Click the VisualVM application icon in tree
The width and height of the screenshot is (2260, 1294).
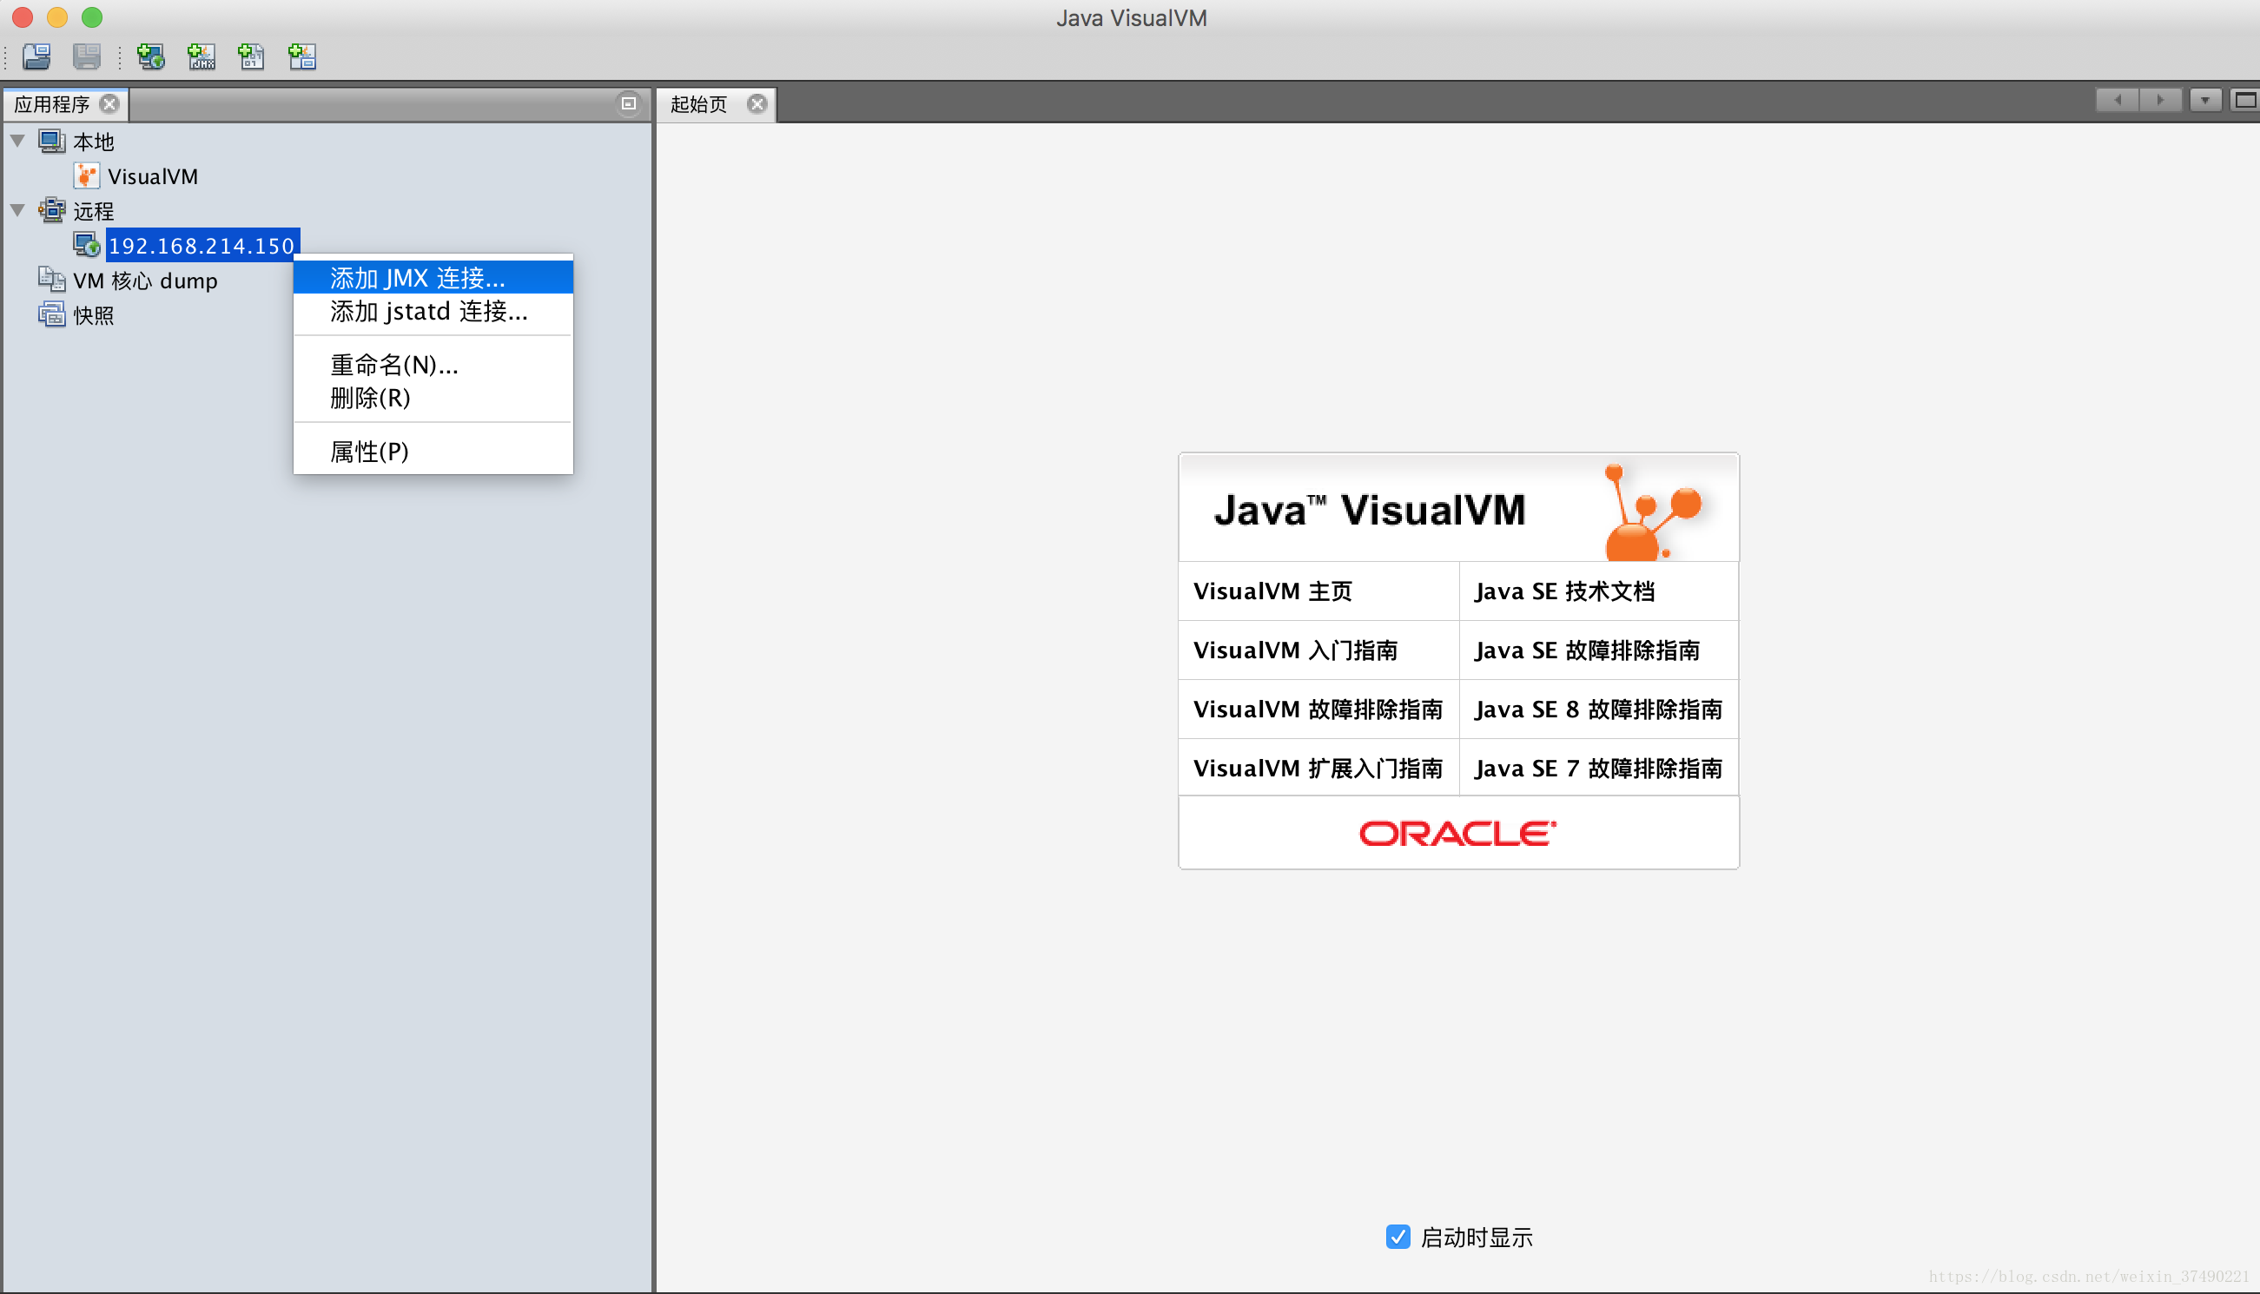click(x=86, y=175)
